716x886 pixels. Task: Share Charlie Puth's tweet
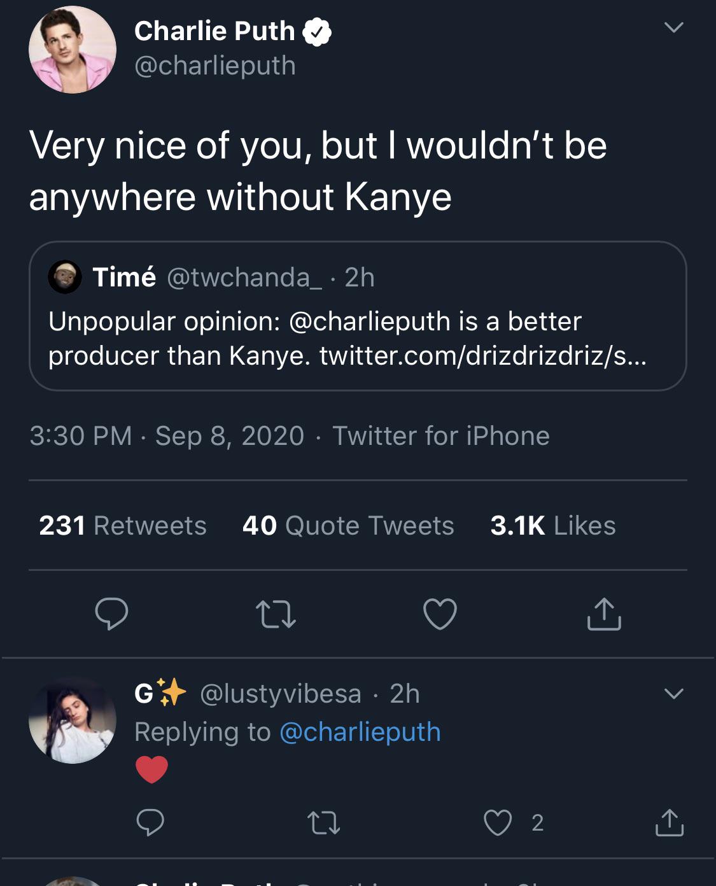coord(603,615)
